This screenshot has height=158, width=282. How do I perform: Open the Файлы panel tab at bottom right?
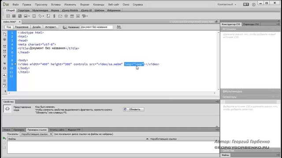(x=225, y=155)
